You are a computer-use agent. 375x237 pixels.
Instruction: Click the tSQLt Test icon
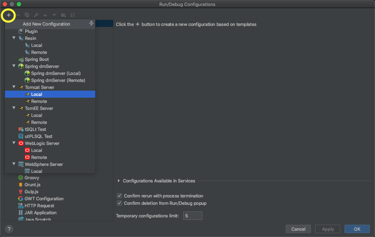tap(21, 129)
